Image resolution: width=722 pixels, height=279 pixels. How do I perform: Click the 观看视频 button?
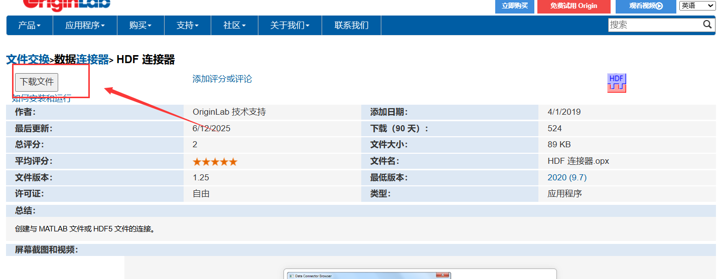click(646, 6)
